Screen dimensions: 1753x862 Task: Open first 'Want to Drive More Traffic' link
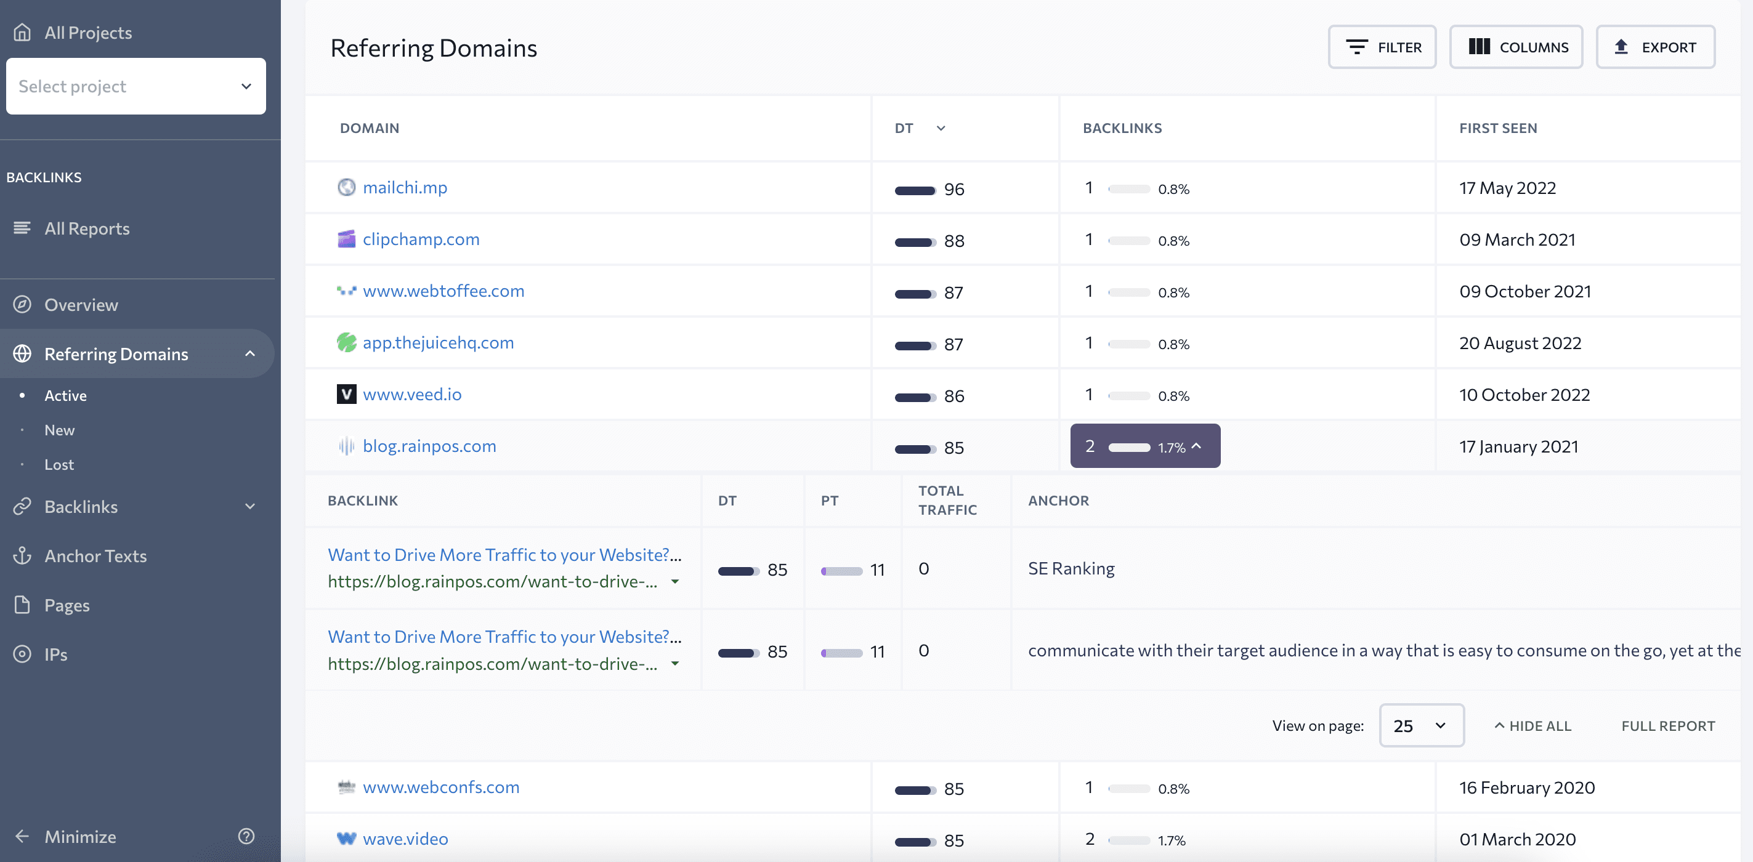coord(504,555)
